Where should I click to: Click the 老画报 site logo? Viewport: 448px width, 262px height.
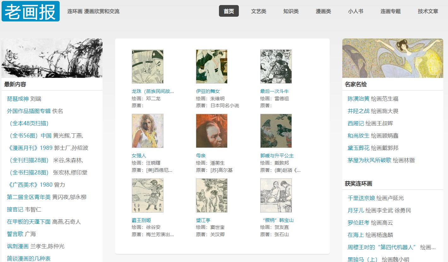click(x=31, y=11)
